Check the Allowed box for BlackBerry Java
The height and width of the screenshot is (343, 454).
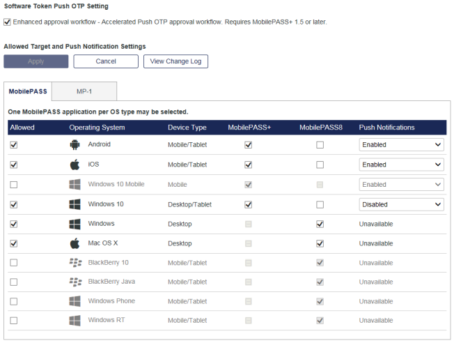coord(14,282)
